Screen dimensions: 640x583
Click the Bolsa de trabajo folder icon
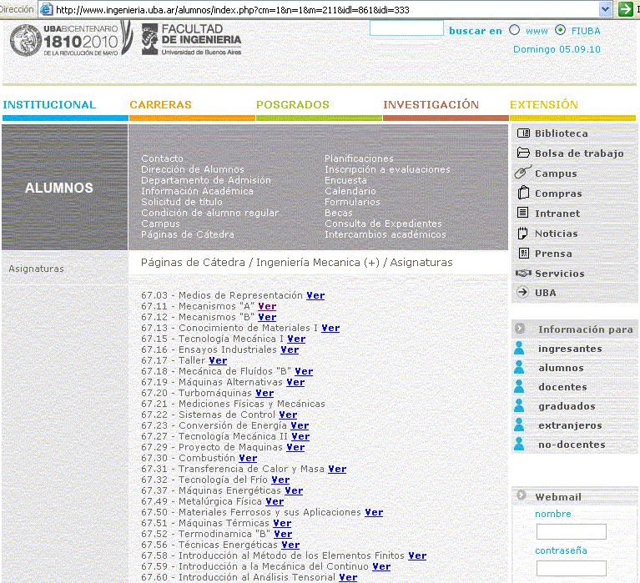click(523, 153)
